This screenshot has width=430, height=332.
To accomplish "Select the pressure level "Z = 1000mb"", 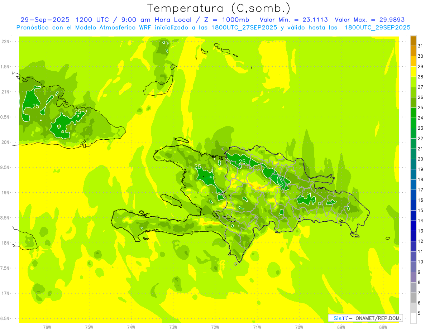I will pyautogui.click(x=226, y=20).
